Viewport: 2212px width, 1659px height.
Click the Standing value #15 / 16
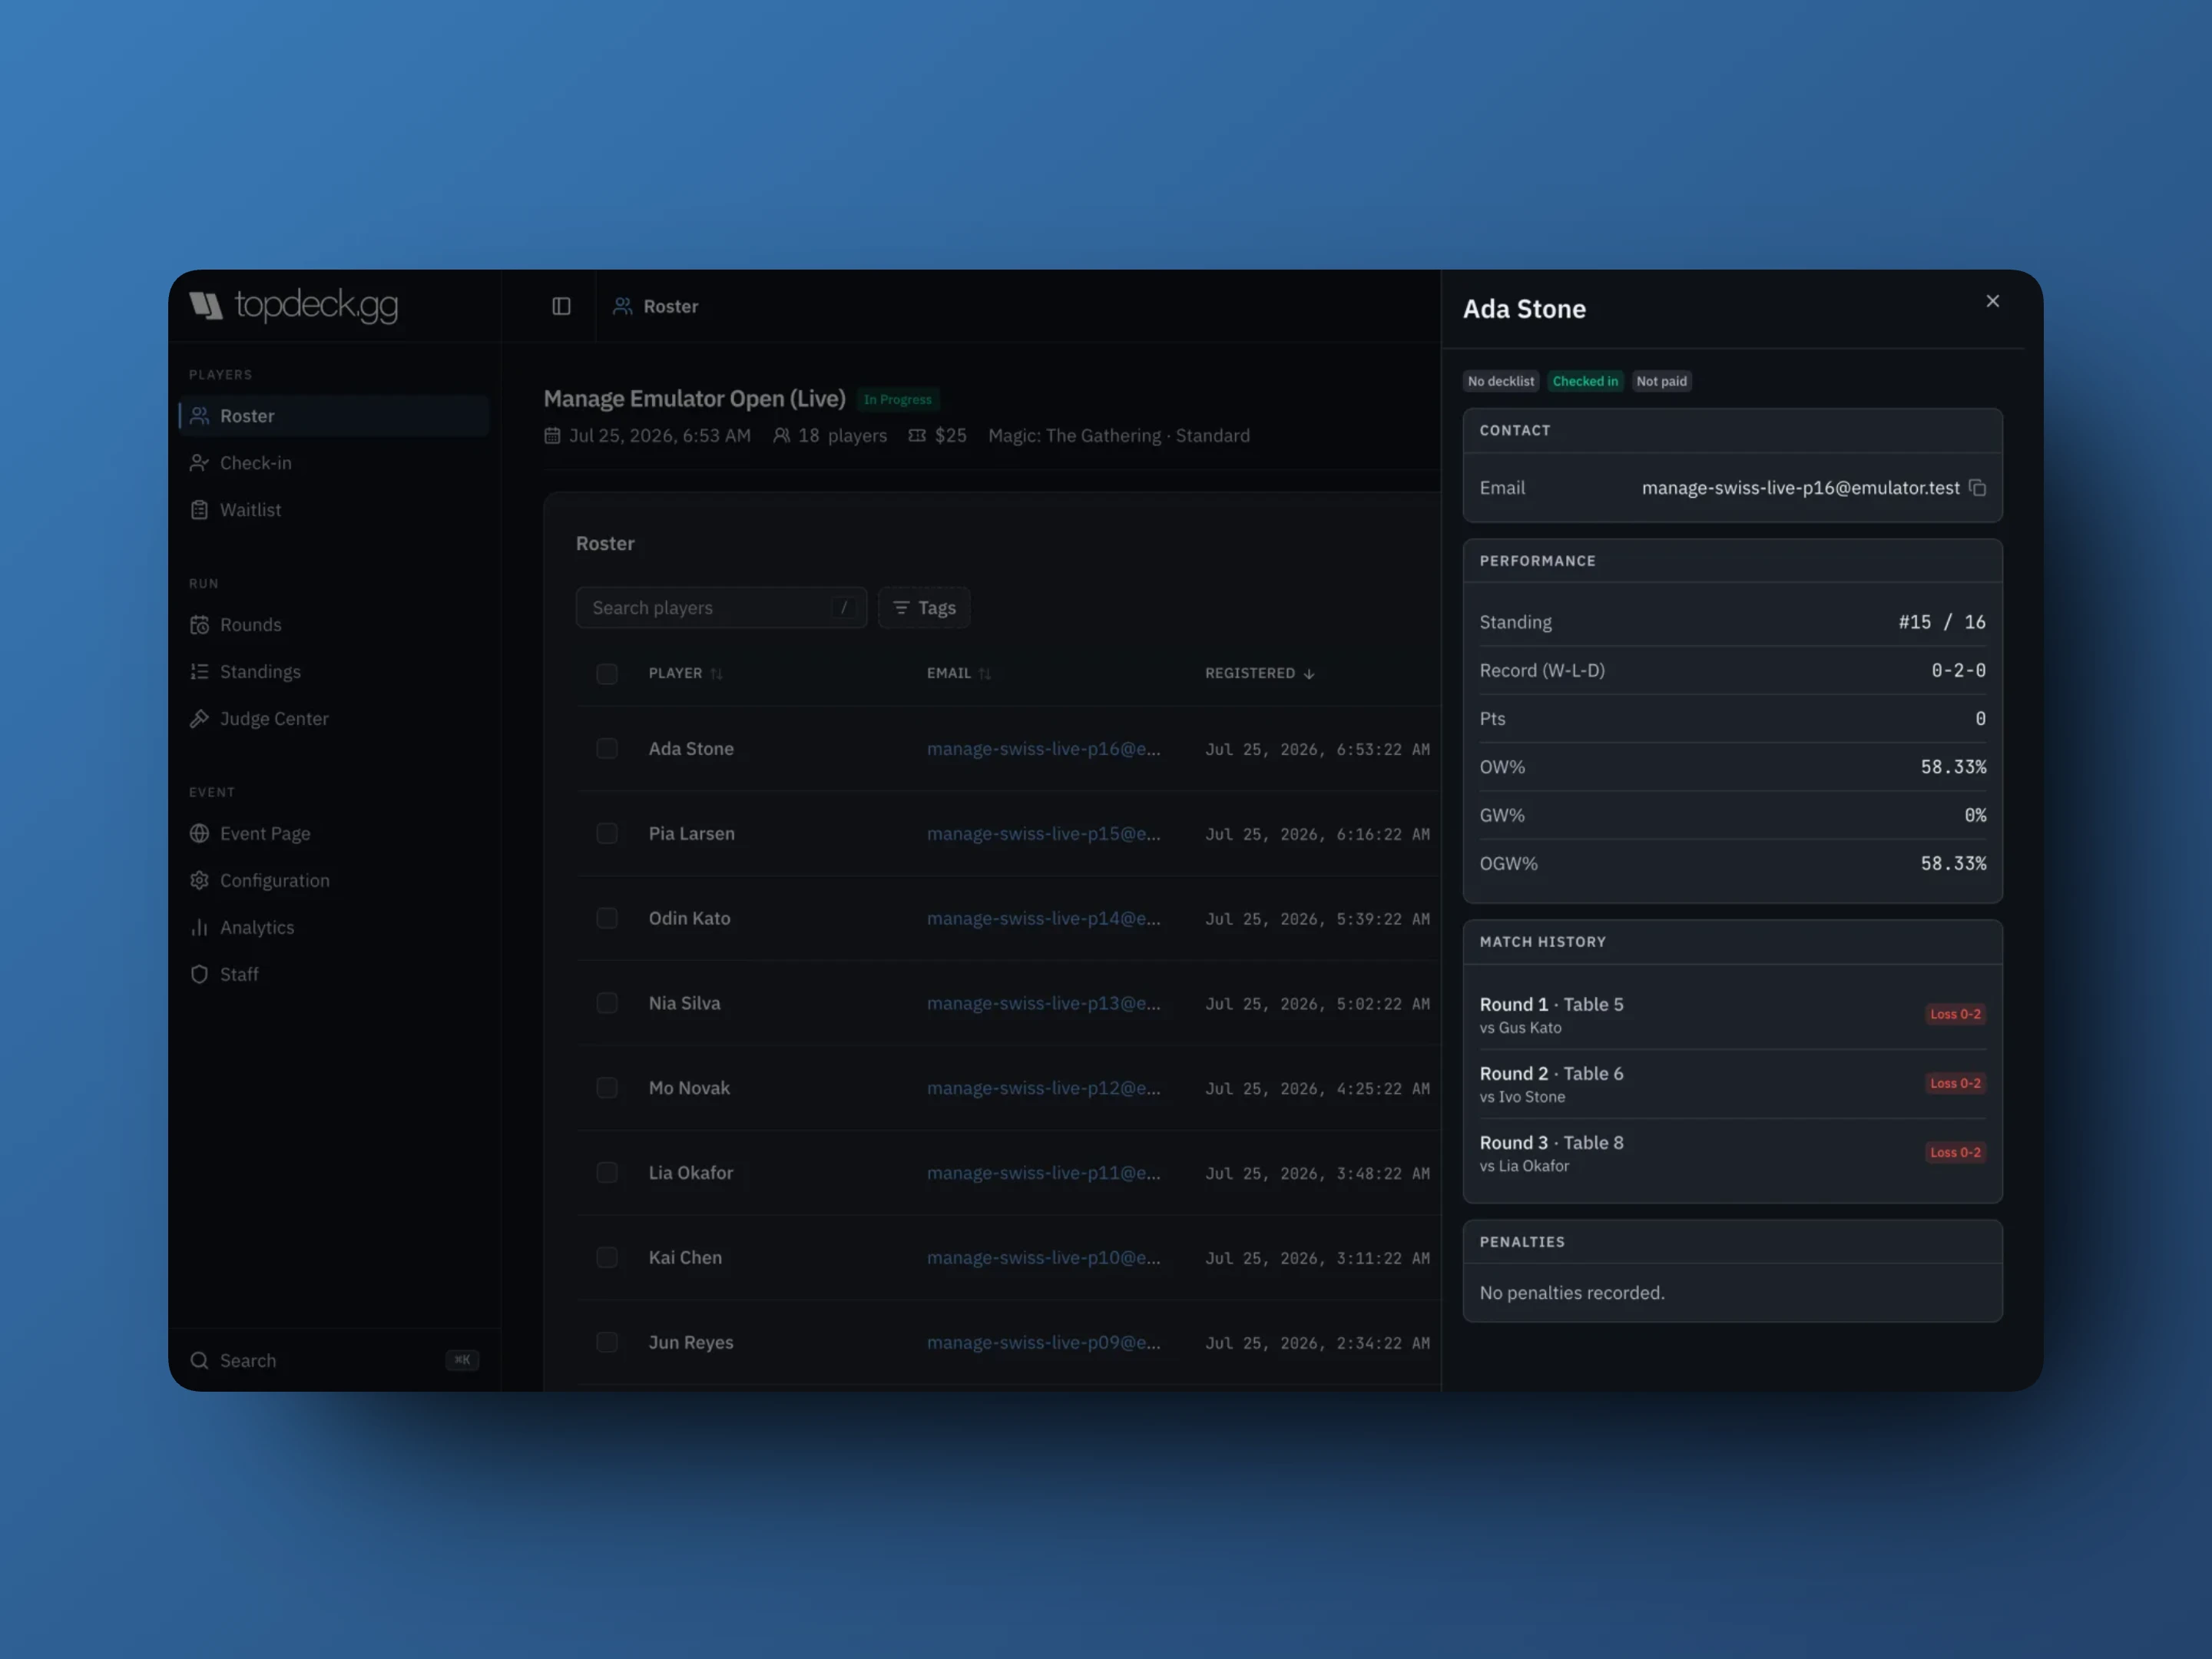1941,623
